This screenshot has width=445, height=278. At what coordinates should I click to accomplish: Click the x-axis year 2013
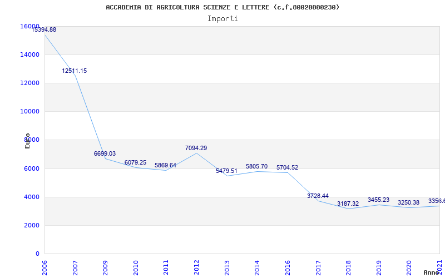[227, 267]
